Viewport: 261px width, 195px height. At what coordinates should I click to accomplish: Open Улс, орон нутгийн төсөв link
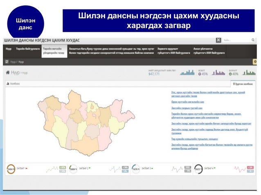pyautogui.click(x=208, y=94)
